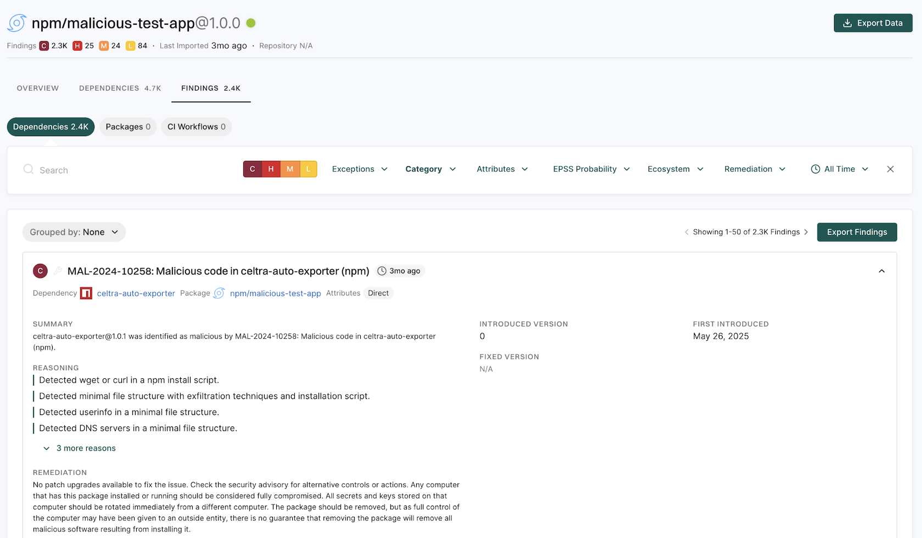Viewport: 922px width, 538px height.
Task: Open the All Time range dropdown
Action: pyautogui.click(x=840, y=169)
